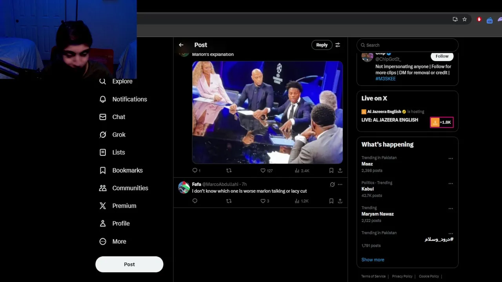Open Notifications from the sidebar
The height and width of the screenshot is (282, 502).
(129, 99)
